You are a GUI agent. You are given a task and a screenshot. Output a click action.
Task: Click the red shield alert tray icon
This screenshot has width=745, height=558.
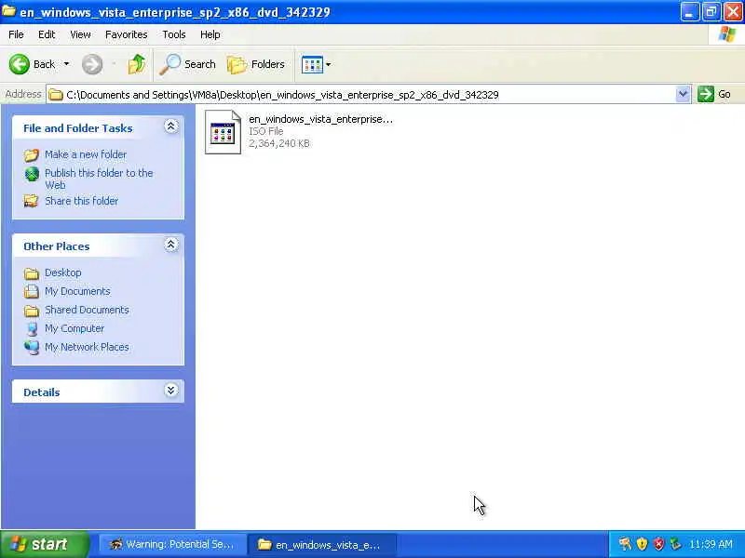[658, 544]
